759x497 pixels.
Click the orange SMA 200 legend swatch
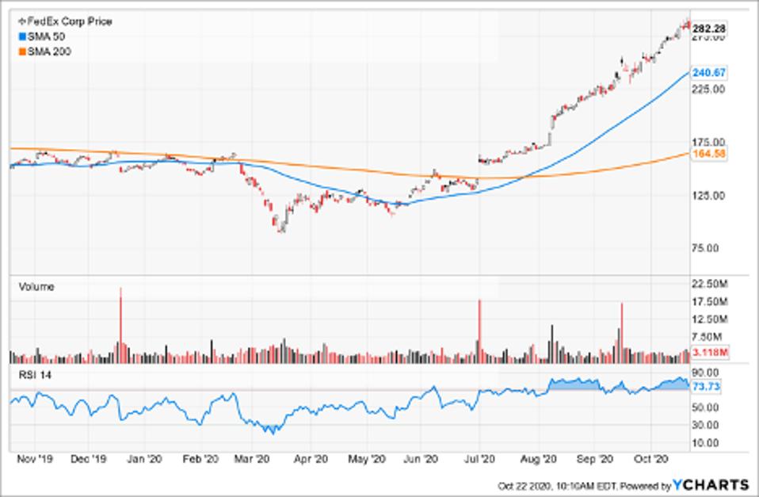21,52
